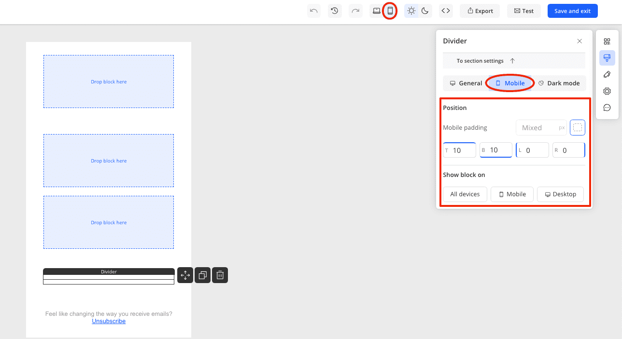622x339 pixels.
Task: Open the General tab
Action: pyautogui.click(x=466, y=83)
